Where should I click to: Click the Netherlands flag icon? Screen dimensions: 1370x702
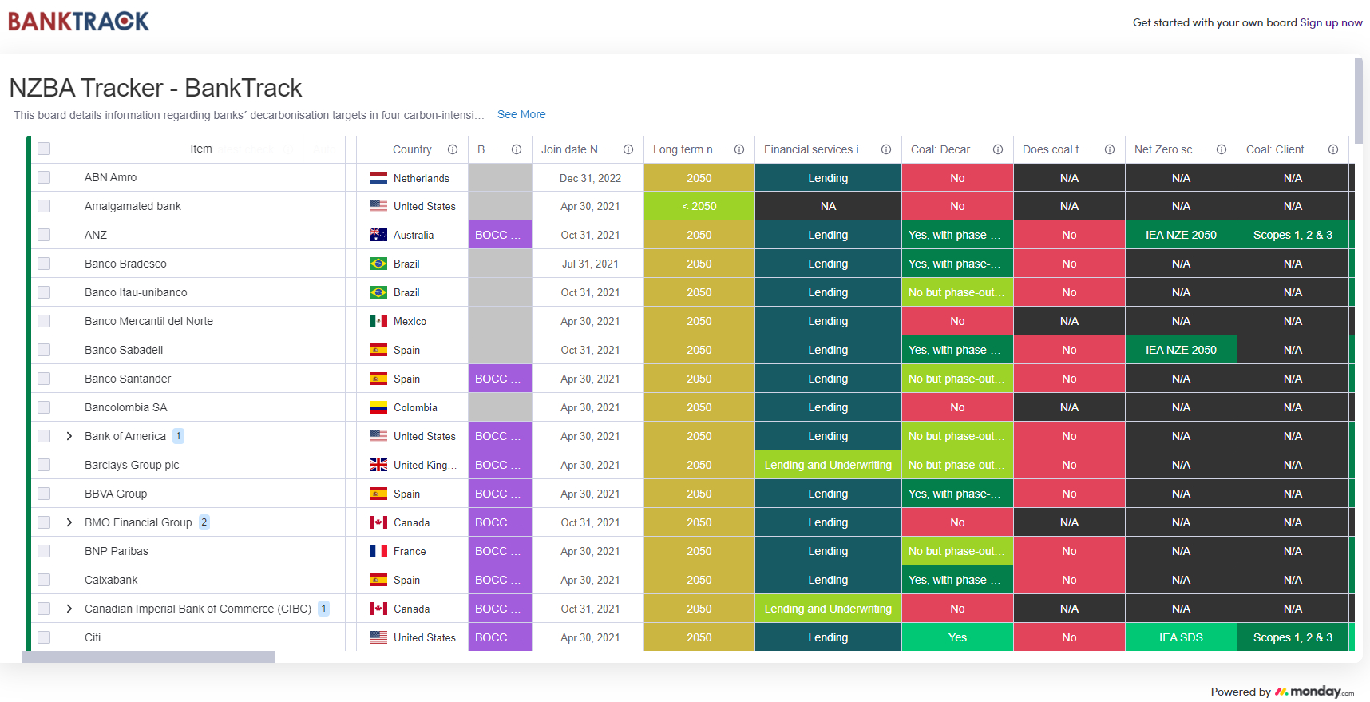click(378, 178)
